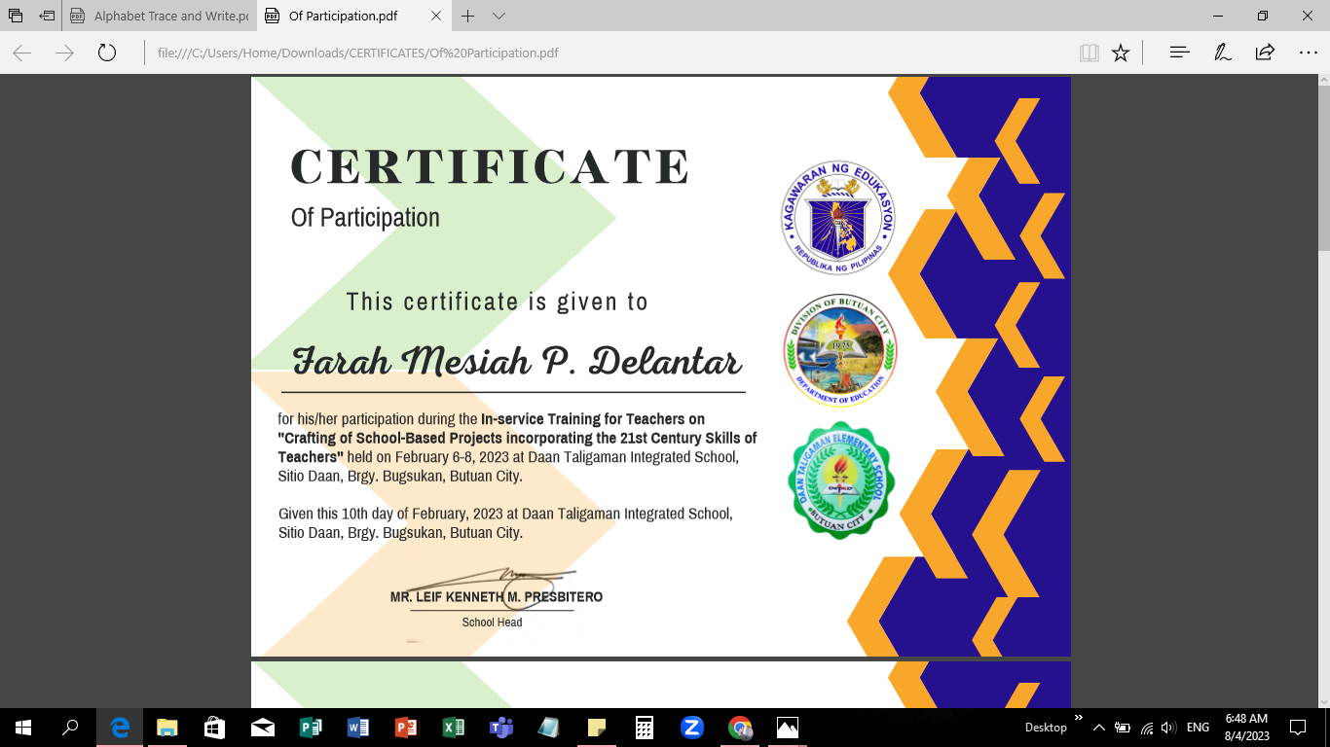The width and height of the screenshot is (1330, 747).
Task: Open the Action Center notifications
Action: pyautogui.click(x=1297, y=728)
